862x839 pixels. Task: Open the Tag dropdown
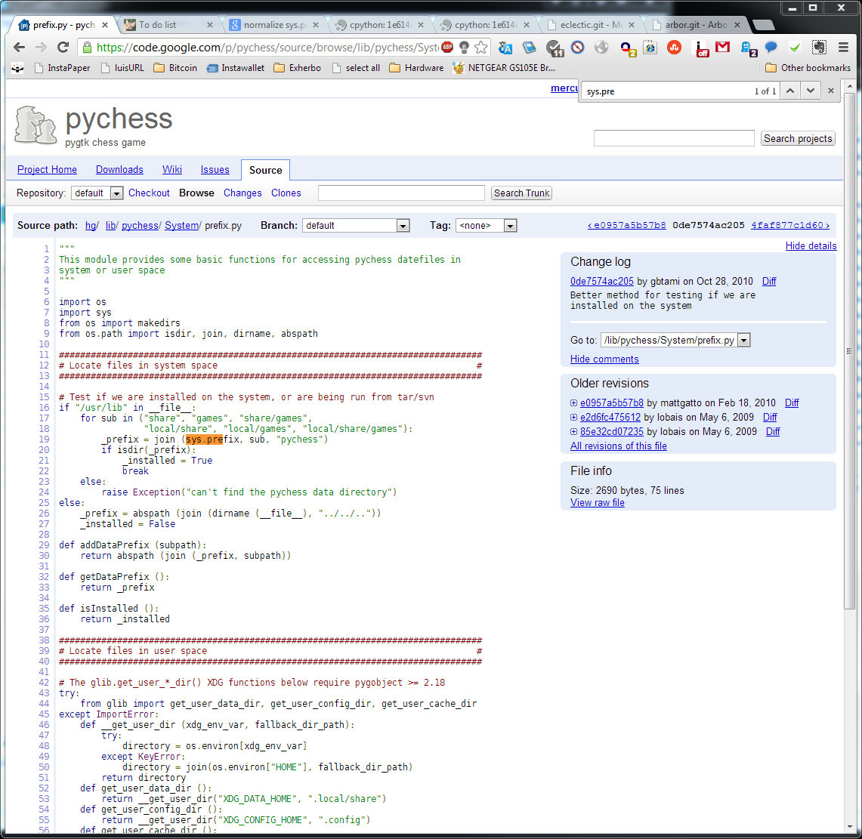click(486, 226)
